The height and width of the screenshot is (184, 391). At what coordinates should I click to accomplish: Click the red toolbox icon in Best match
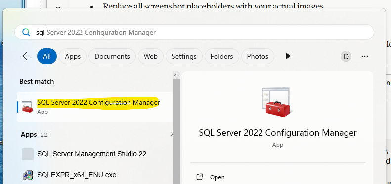pos(27,107)
